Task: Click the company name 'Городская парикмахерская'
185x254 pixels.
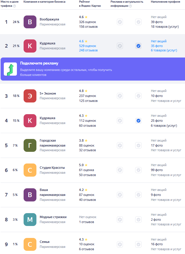Action: point(52,143)
